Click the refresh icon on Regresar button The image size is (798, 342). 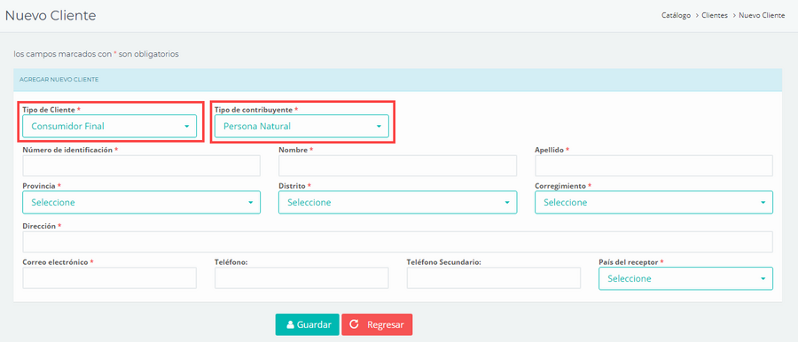click(x=354, y=324)
